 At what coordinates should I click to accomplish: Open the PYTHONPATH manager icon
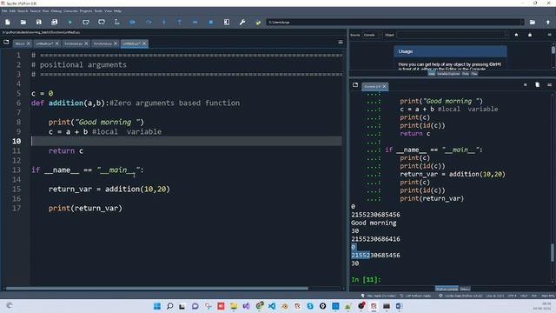(258, 22)
